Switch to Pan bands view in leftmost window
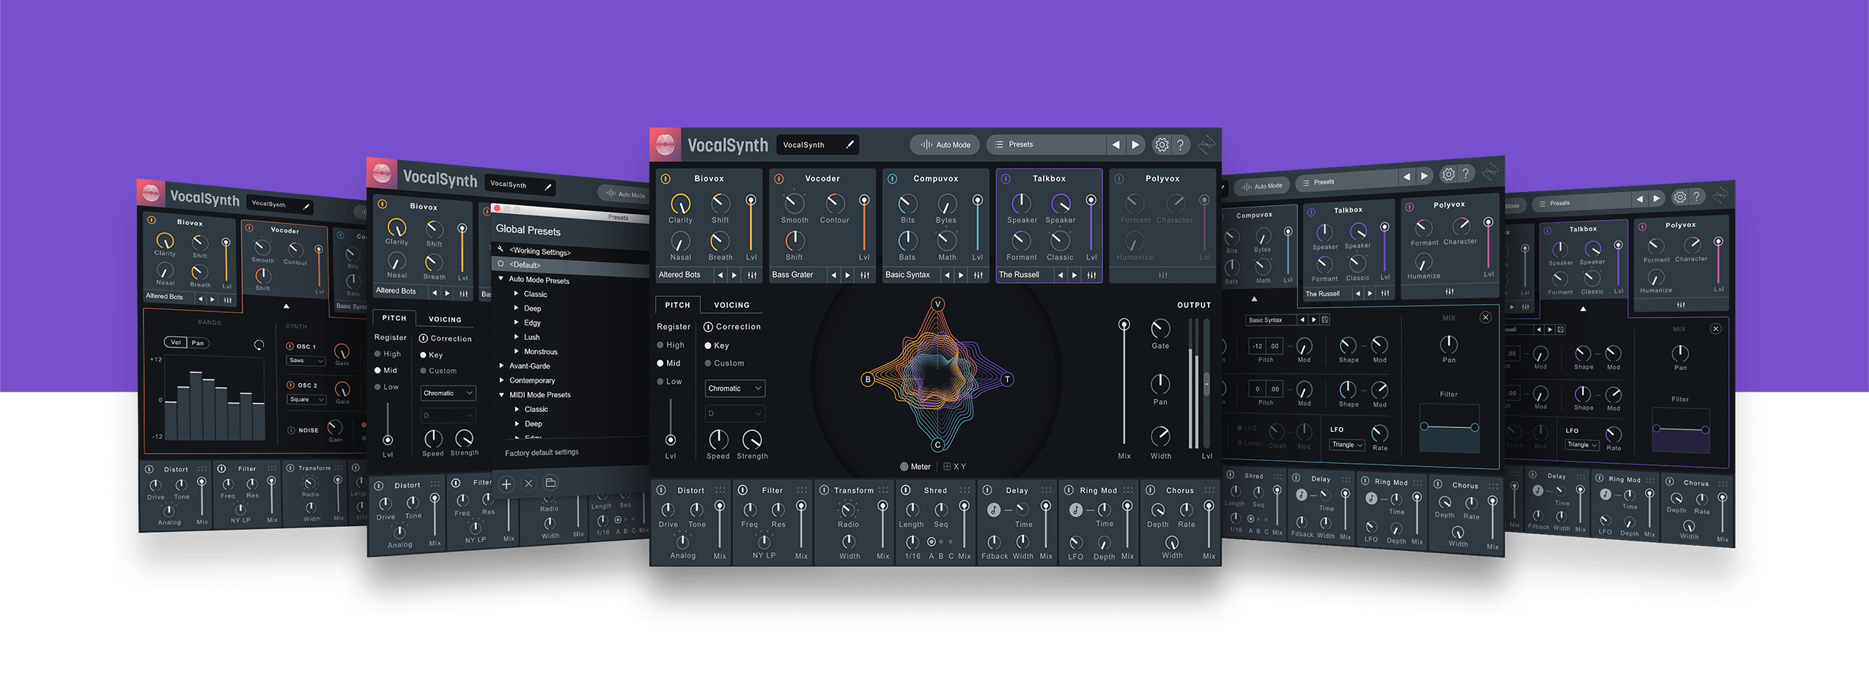The image size is (1869, 699). 198,343
